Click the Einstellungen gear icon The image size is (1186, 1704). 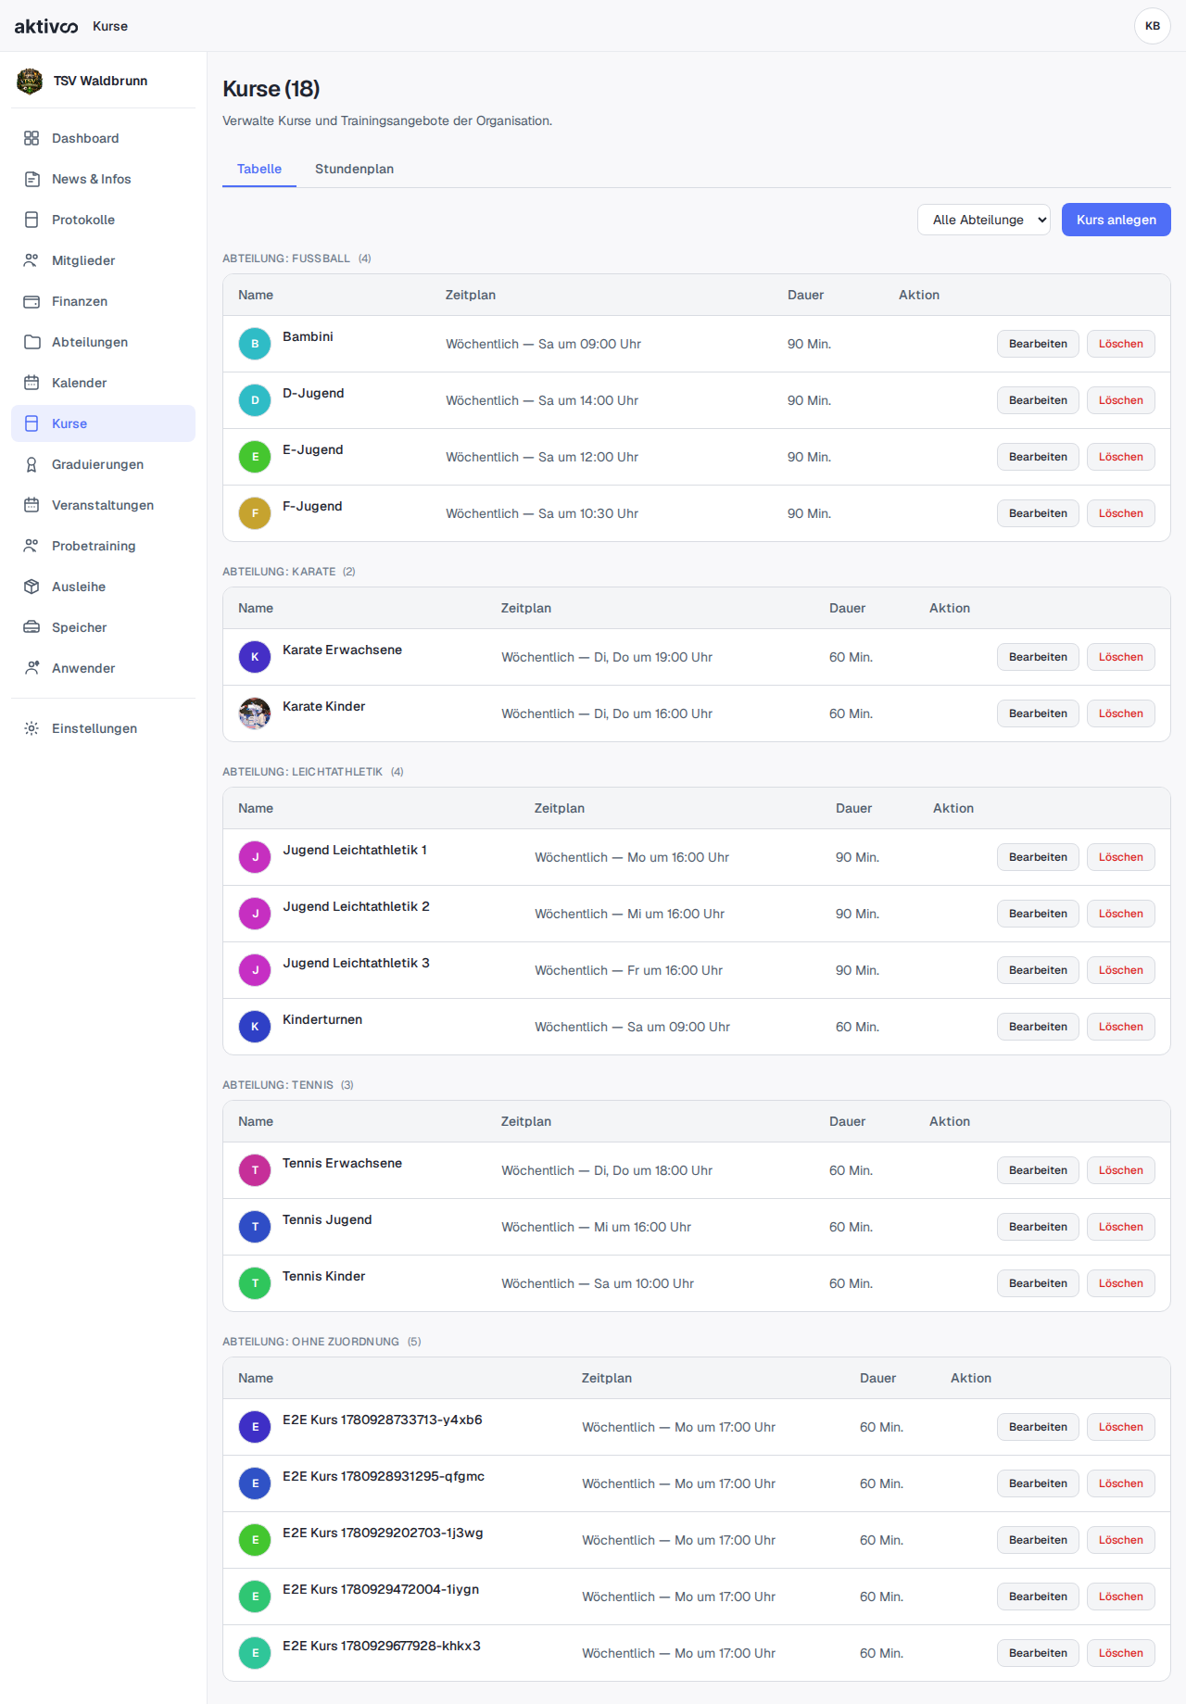click(32, 728)
